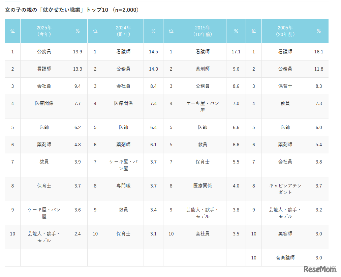Click the 2015 cell 薬剤師 at rank 2
Image resolution: width=341 pixels, height=277 pixels.
tap(203, 69)
